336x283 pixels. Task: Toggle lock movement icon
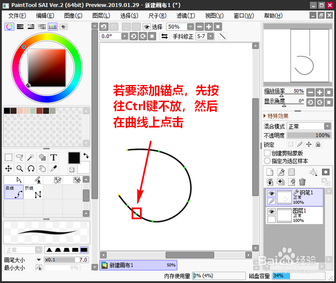309,144
